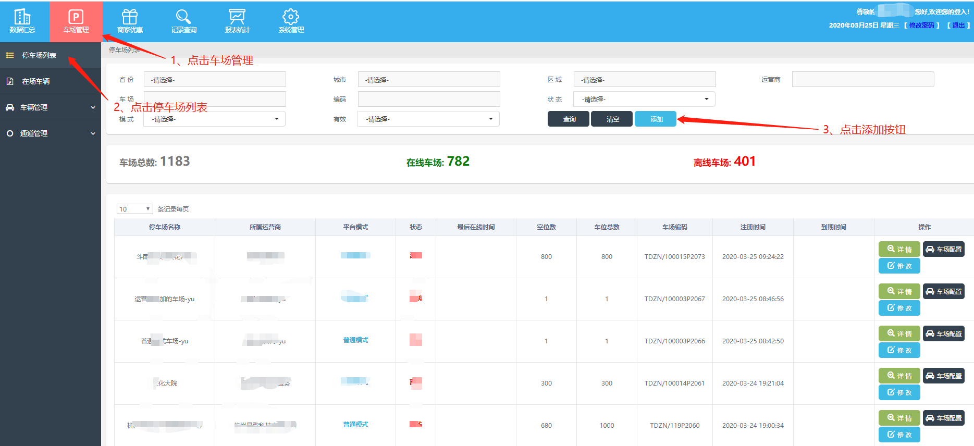
Task: Open the records-per-page dropdown showing 10
Action: click(x=134, y=209)
